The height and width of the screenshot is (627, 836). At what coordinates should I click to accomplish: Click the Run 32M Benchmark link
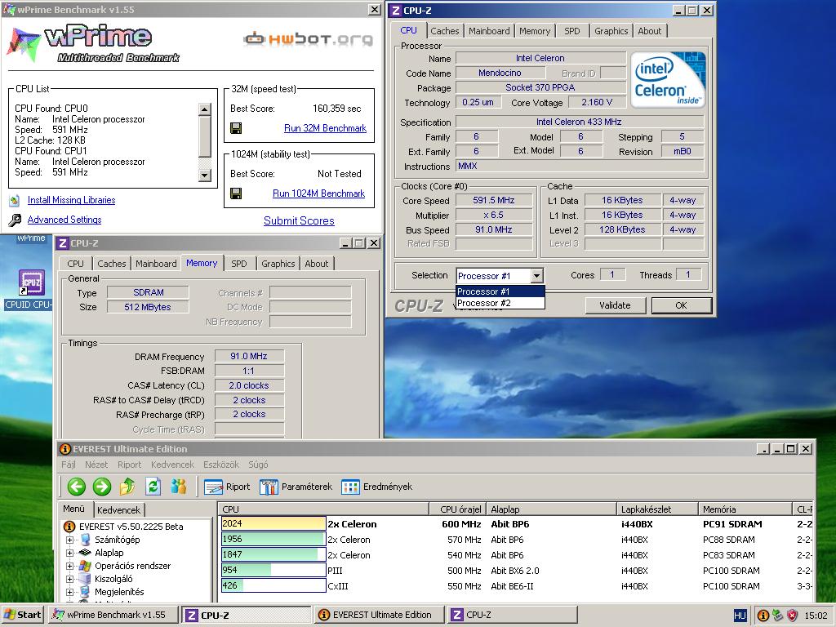[x=325, y=128]
